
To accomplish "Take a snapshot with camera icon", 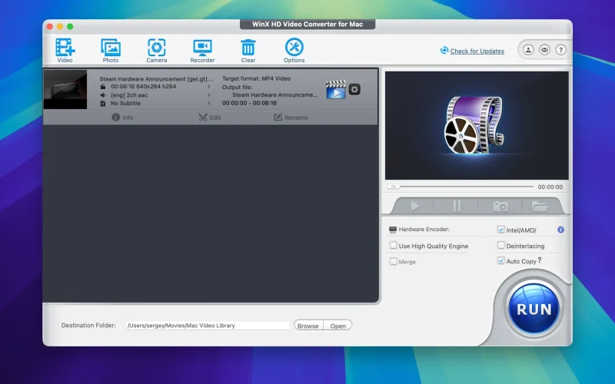I will click(x=500, y=206).
